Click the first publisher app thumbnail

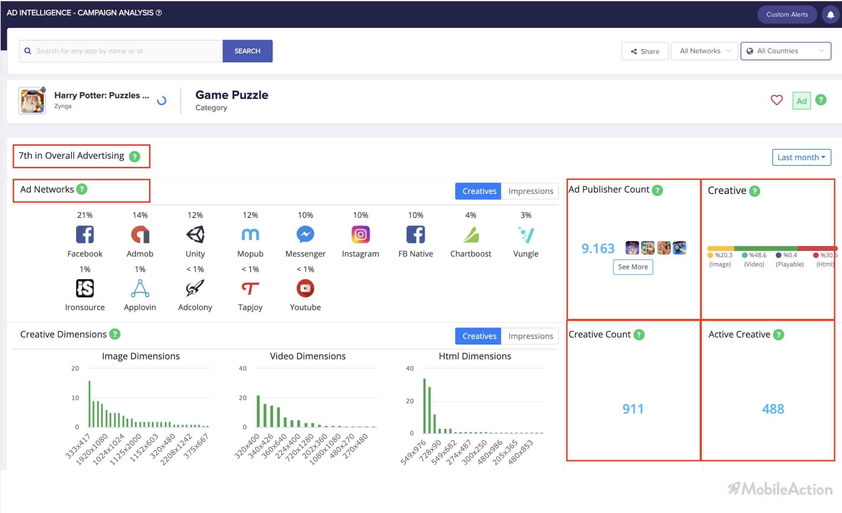632,248
